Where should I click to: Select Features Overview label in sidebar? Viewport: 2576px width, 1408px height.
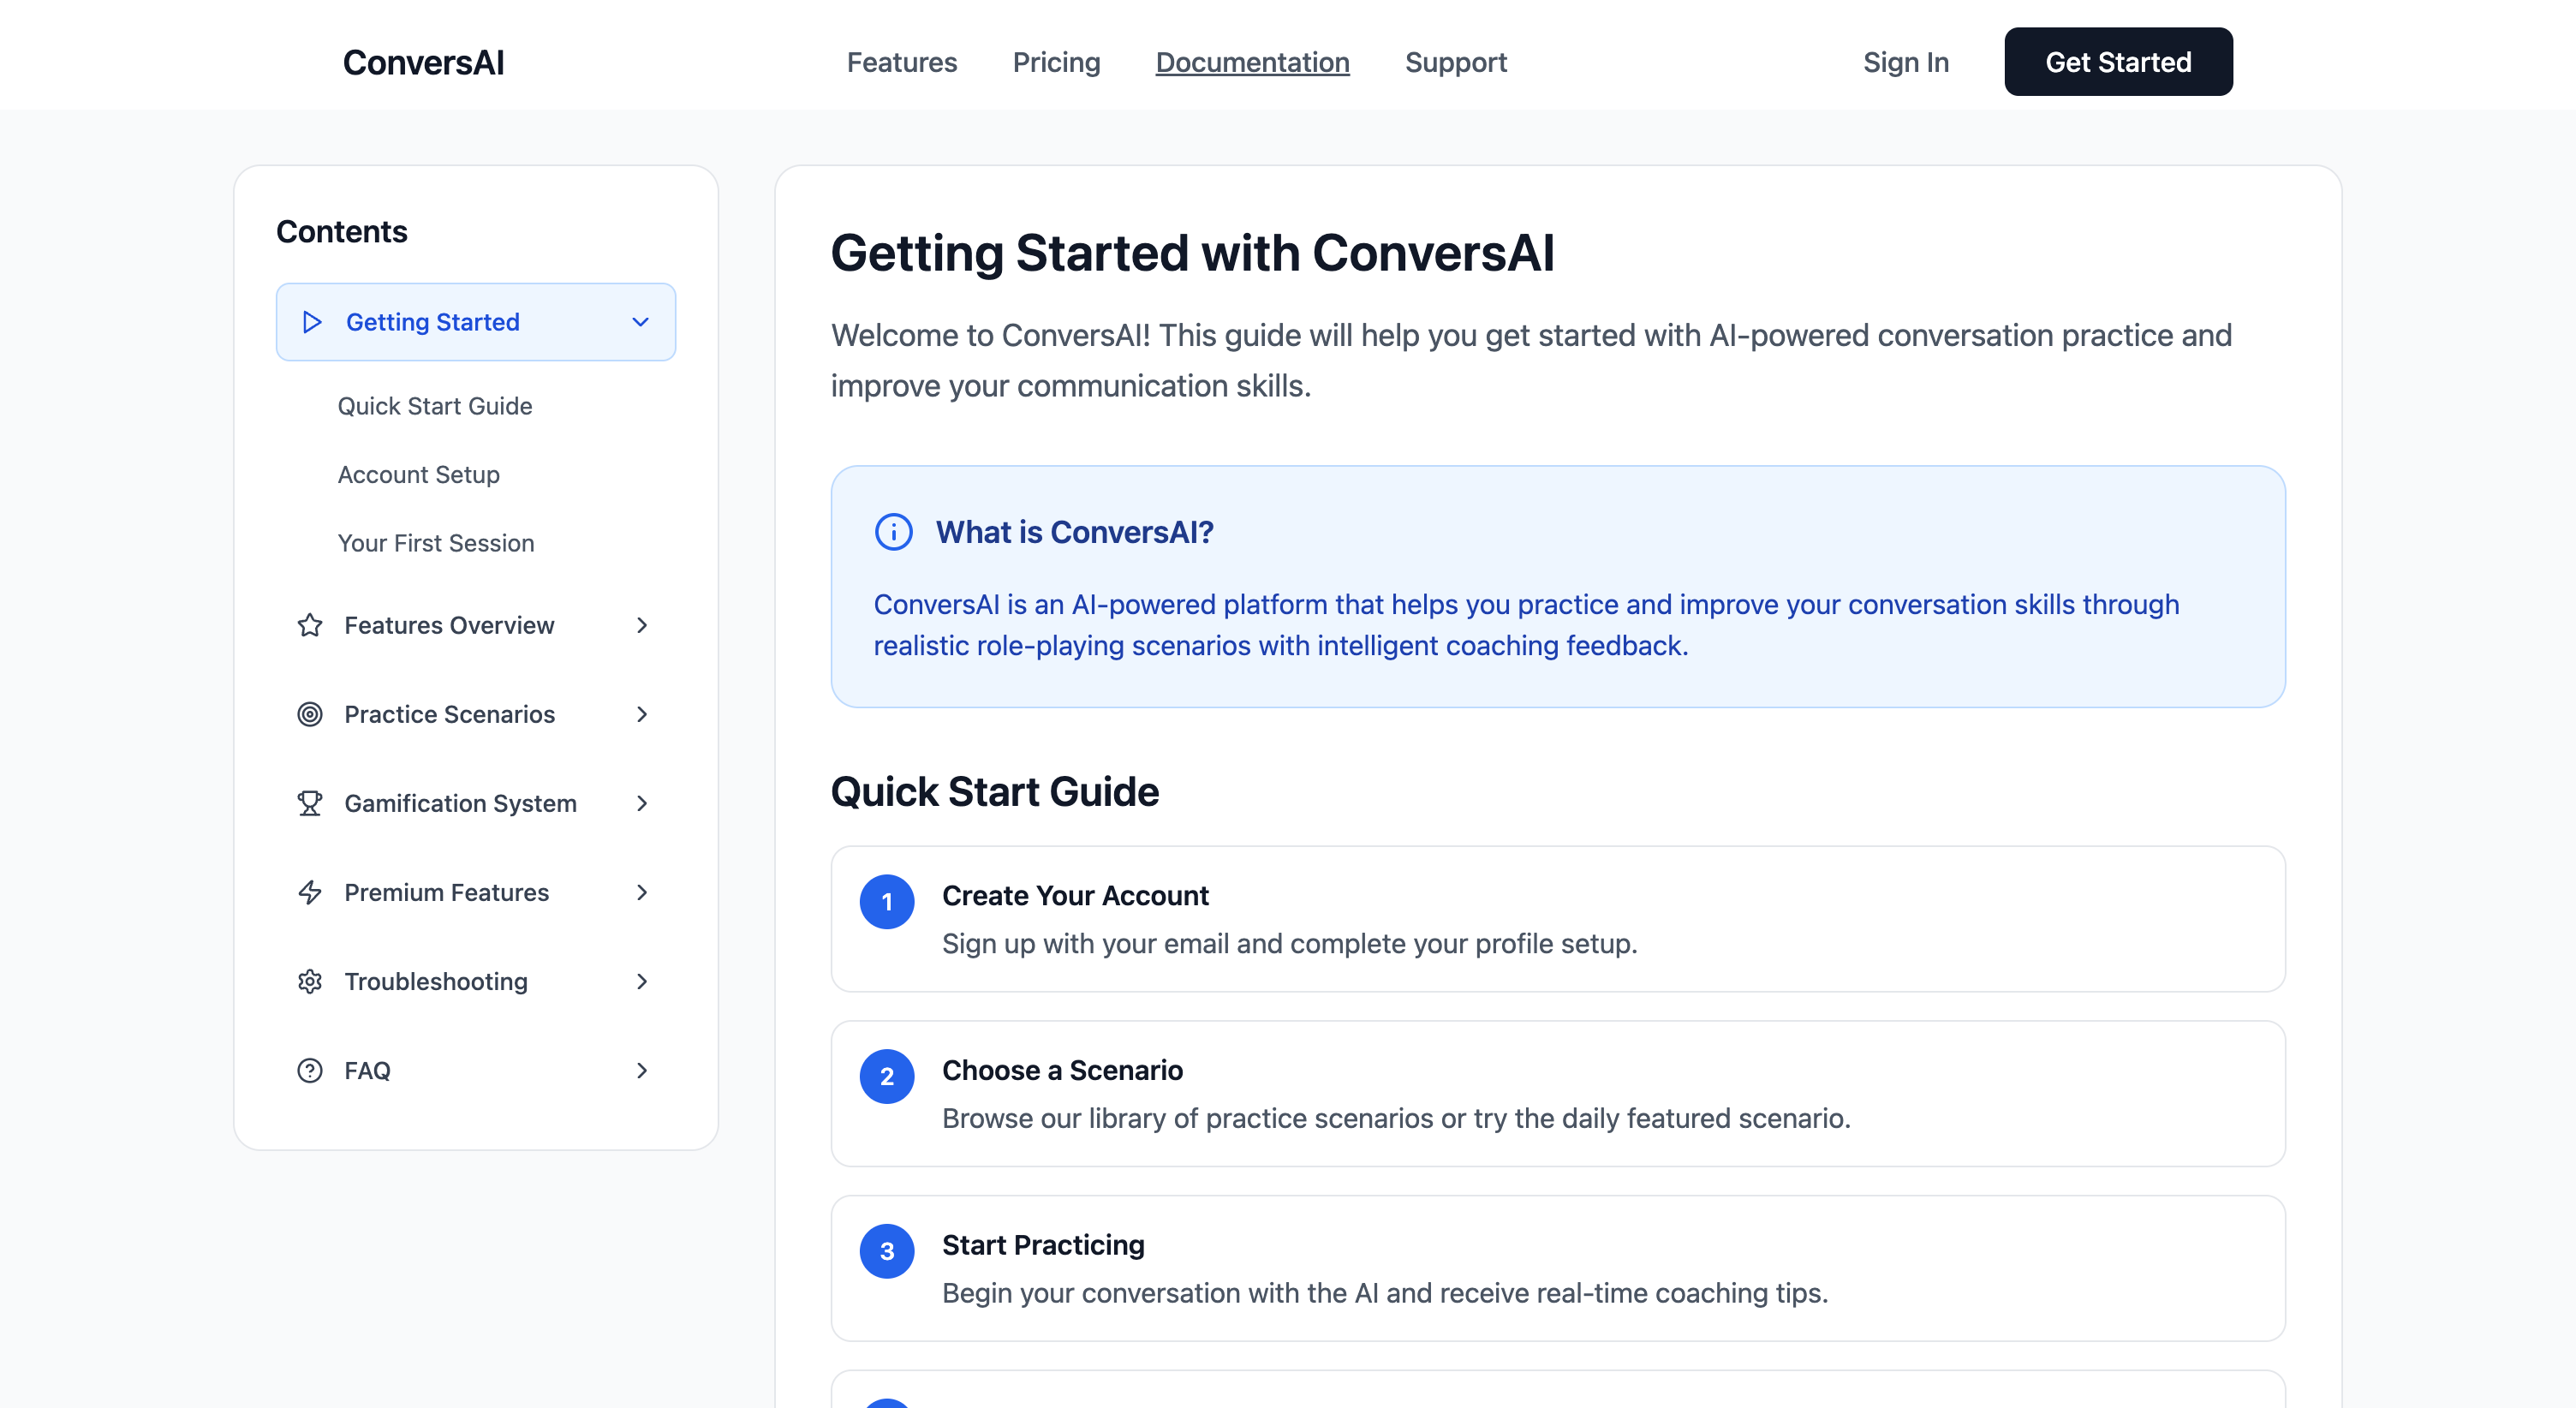[x=449, y=625]
